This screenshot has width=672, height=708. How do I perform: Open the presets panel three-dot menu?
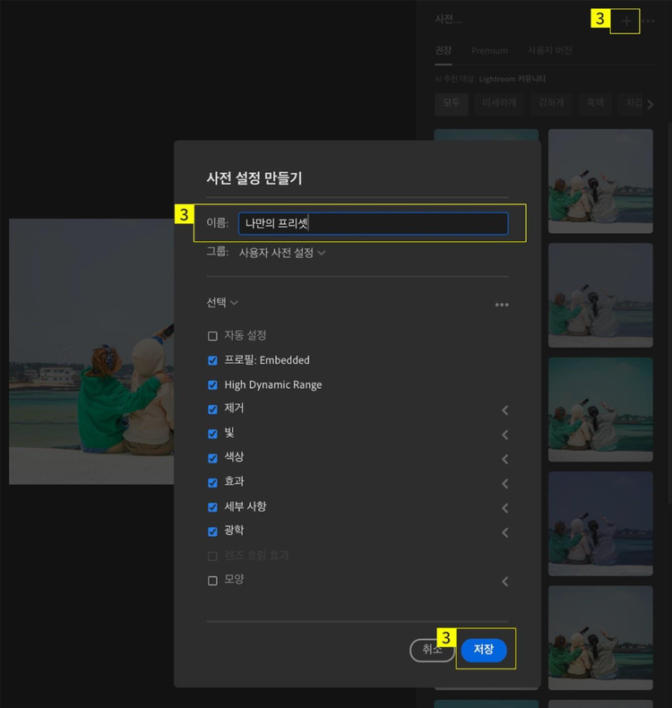click(648, 21)
